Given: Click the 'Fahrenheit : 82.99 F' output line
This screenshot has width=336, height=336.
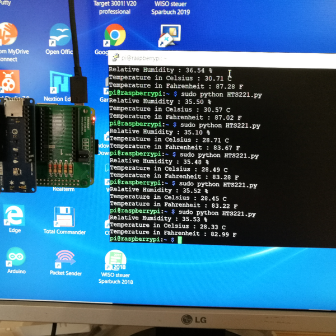Looking at the screenshot, I should point(173,234).
